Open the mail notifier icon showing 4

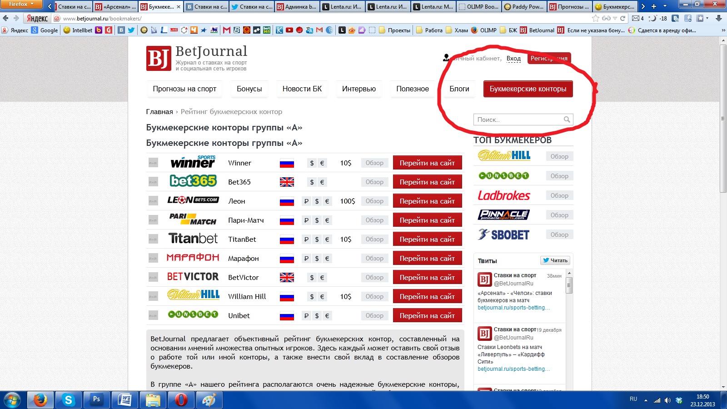point(638,19)
